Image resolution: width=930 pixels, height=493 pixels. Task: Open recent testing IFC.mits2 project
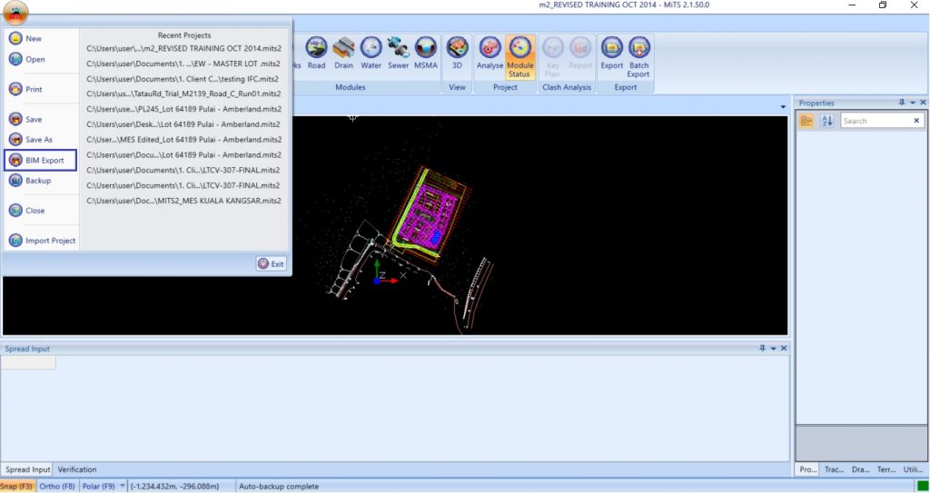click(x=183, y=79)
